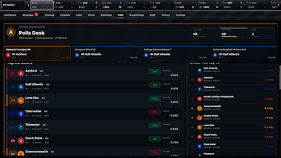The height and width of the screenshot is (158, 281).
Task: Click the Active Poll Diamond Prestige stat box
Action: [234, 33]
